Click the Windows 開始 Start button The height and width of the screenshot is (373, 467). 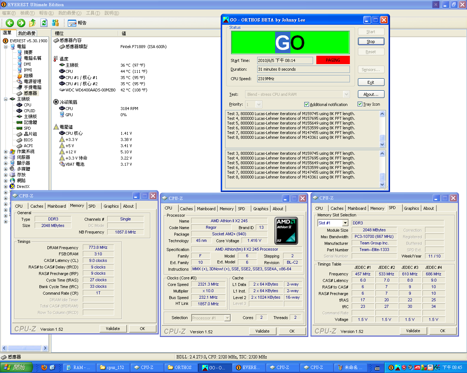16,368
